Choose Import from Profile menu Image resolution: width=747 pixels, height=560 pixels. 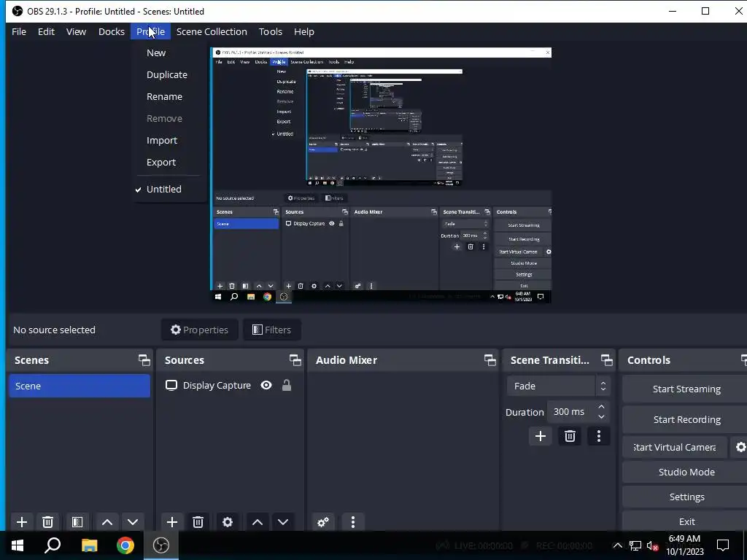pos(162,141)
